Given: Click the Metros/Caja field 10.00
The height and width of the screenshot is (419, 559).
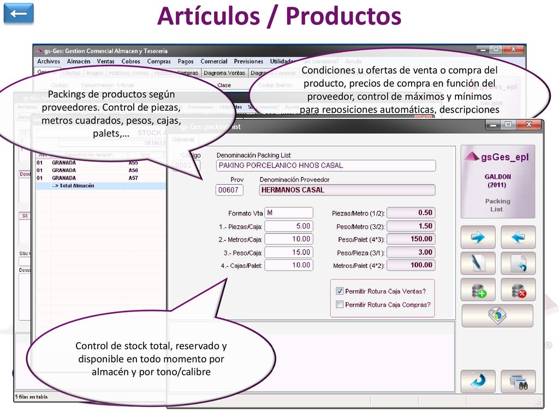Looking at the screenshot, I should tap(289, 239).
